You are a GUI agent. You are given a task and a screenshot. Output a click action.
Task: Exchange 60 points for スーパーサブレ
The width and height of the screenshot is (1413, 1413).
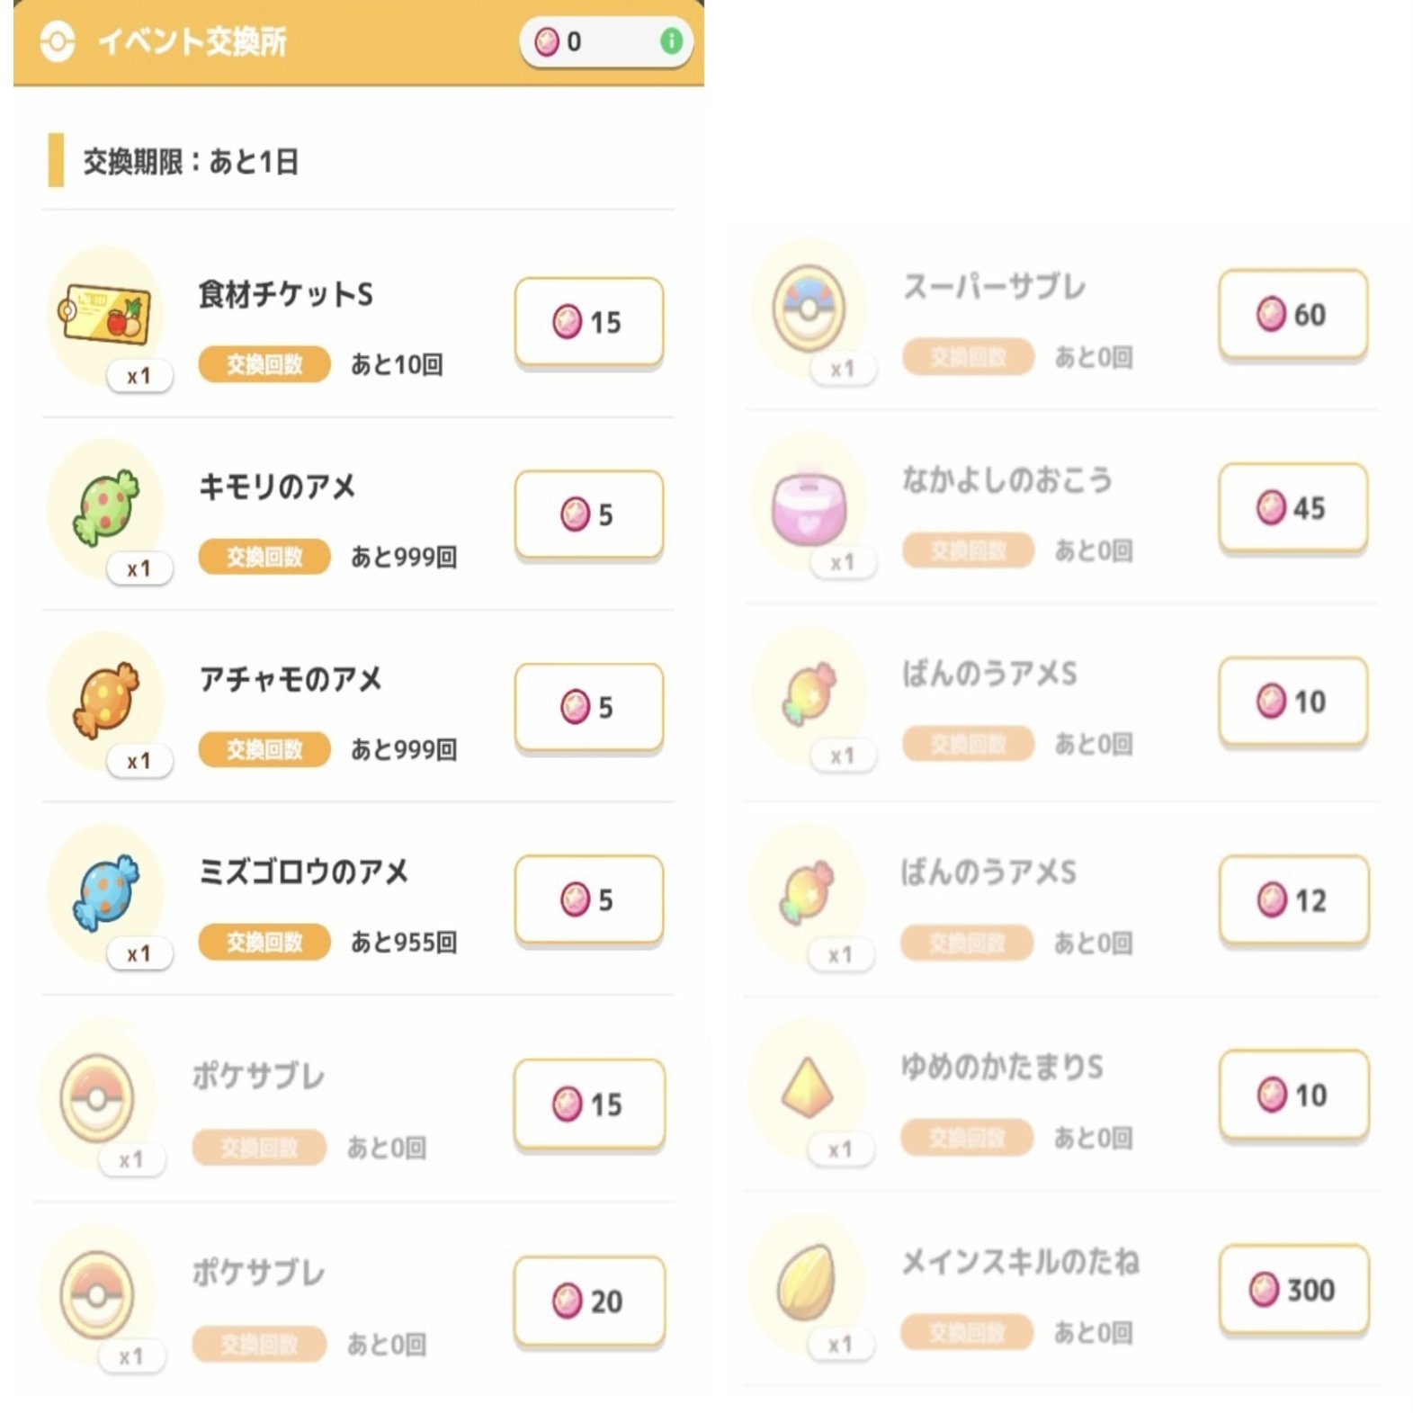coord(1292,315)
